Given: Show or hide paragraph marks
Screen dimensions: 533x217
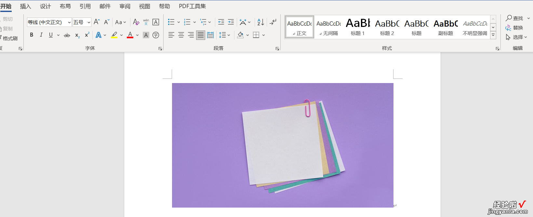Looking at the screenshot, I should [x=273, y=22].
